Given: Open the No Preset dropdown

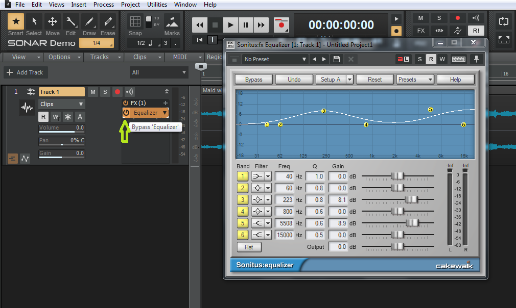Looking at the screenshot, I should click(x=275, y=59).
